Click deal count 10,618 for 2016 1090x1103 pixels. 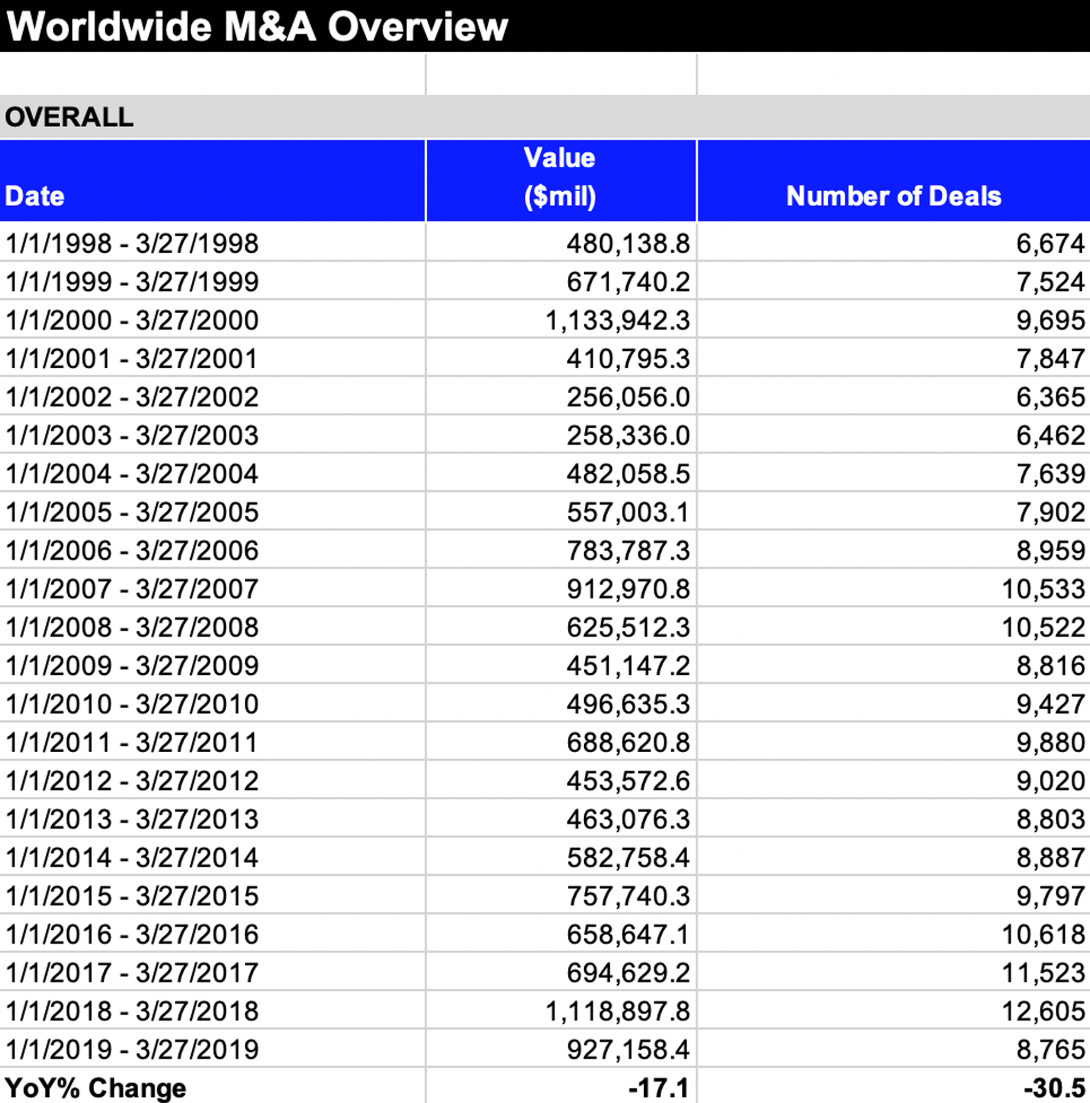pyautogui.click(x=1043, y=934)
